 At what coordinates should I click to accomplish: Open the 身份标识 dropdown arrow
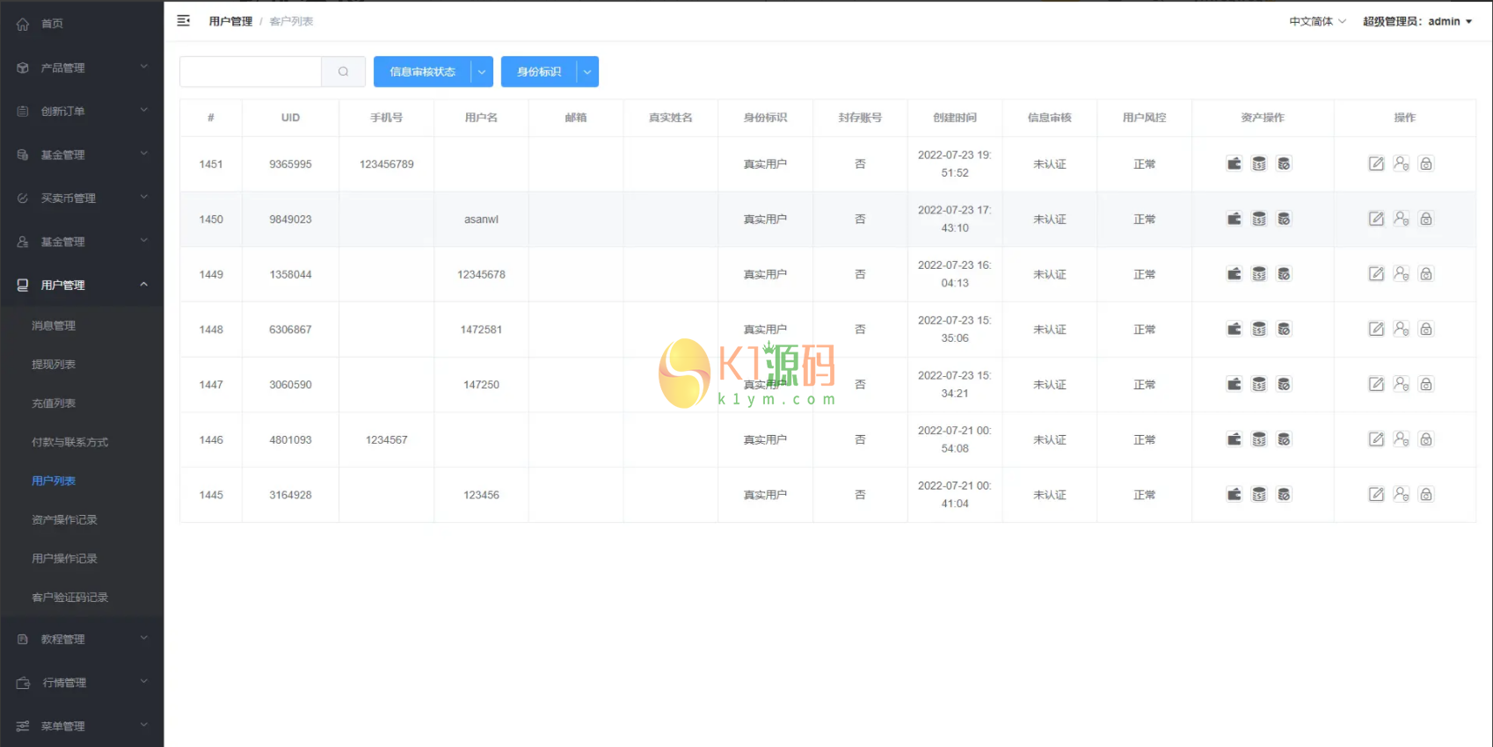pos(587,72)
